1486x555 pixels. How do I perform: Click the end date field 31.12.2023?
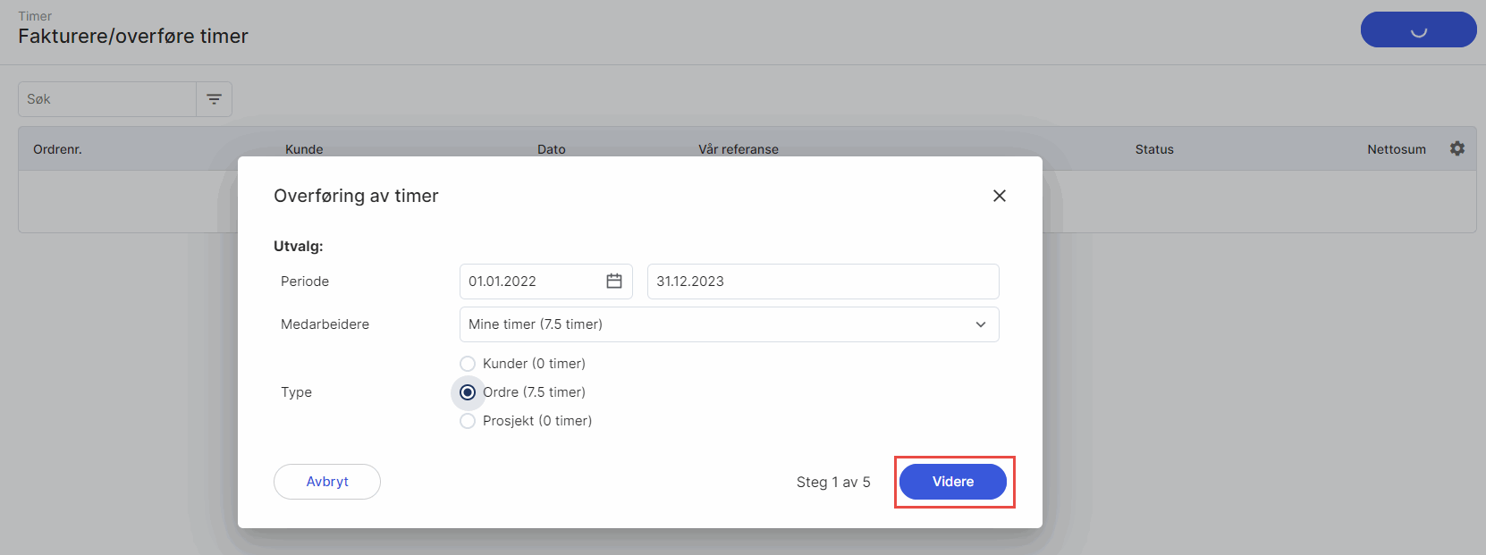coord(823,282)
